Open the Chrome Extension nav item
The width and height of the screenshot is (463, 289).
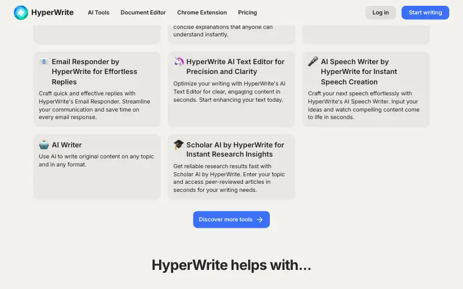[x=202, y=13]
